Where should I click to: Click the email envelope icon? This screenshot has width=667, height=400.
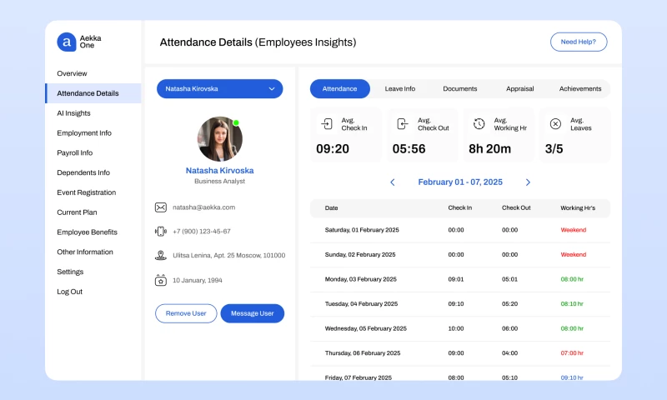160,207
